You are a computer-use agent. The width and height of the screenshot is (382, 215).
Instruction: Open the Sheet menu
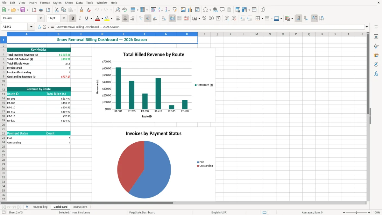pyautogui.click(x=69, y=3)
